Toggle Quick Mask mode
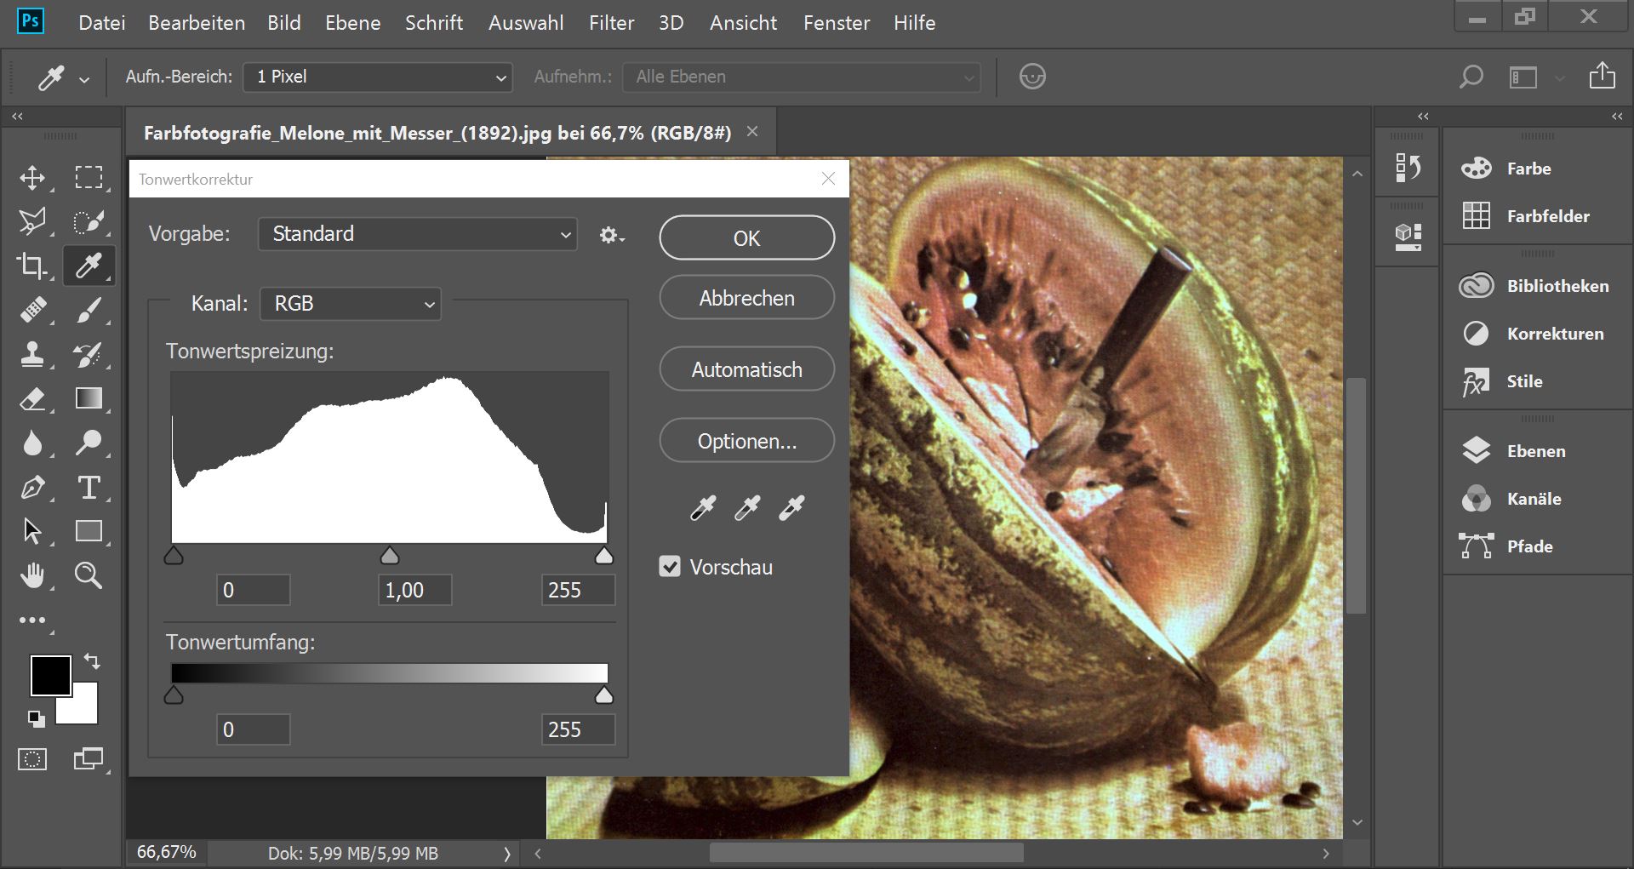The height and width of the screenshot is (869, 1634). coord(32,759)
